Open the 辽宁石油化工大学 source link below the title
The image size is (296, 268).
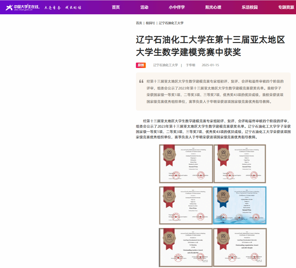click(165, 65)
